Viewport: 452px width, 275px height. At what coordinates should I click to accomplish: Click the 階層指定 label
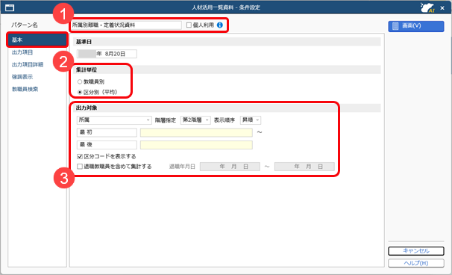point(166,120)
